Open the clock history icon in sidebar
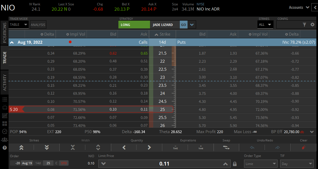Viewport: 318px width, 169px height. click(5, 131)
